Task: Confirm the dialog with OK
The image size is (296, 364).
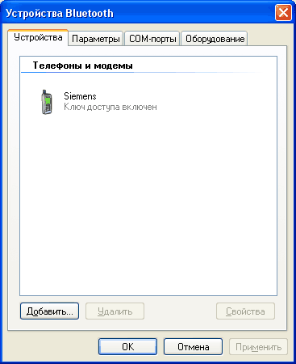Action: tap(127, 346)
